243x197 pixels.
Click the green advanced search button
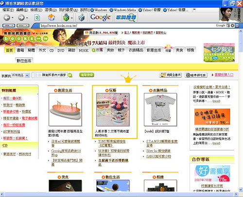point(87,75)
